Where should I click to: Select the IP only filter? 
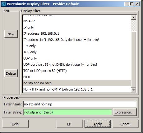77,27
